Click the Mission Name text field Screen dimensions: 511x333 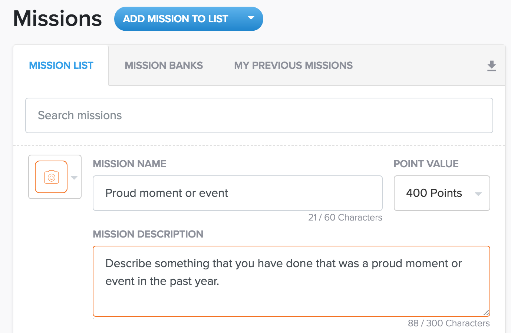(x=237, y=193)
